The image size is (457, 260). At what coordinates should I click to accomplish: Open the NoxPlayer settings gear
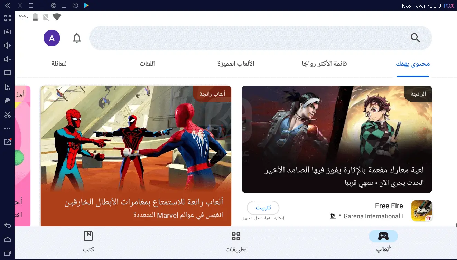[x=53, y=5]
